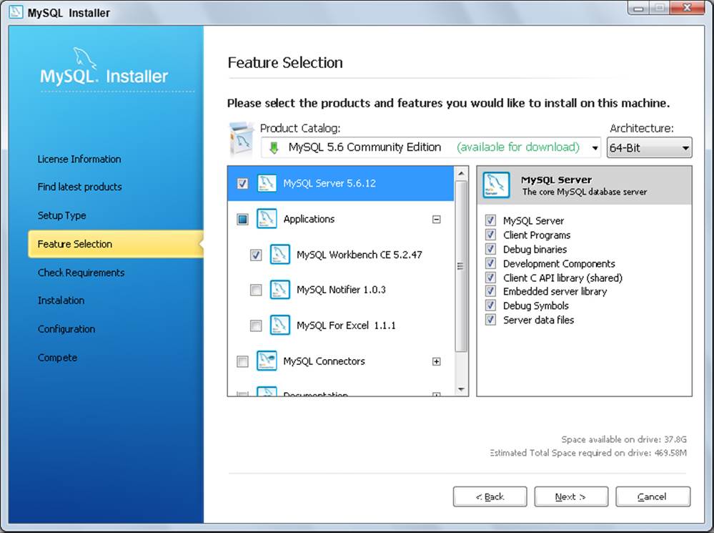The height and width of the screenshot is (533, 714).
Task: Expand the Documentation group
Action: [x=436, y=394]
